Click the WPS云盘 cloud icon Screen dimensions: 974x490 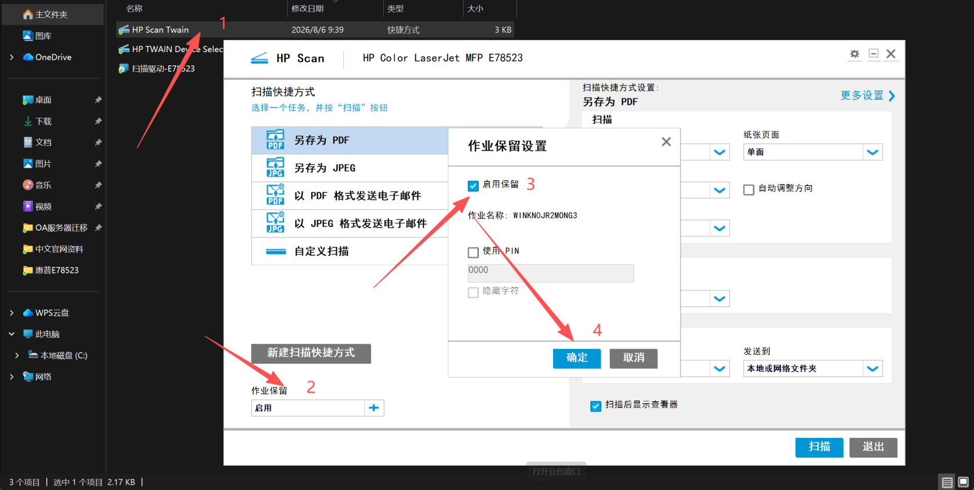(x=28, y=313)
